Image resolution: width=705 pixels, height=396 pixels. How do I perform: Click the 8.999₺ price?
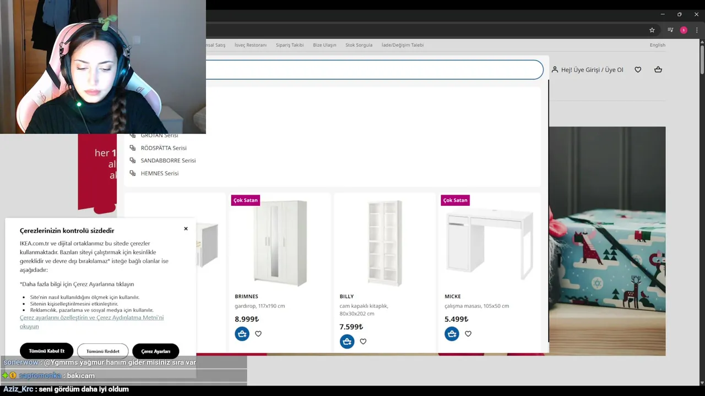tap(247, 319)
